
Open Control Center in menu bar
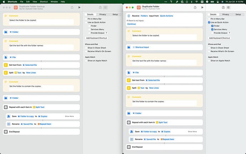(217, 2)
